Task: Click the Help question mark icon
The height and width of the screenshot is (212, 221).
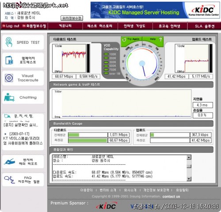Action: (x=160, y=39)
